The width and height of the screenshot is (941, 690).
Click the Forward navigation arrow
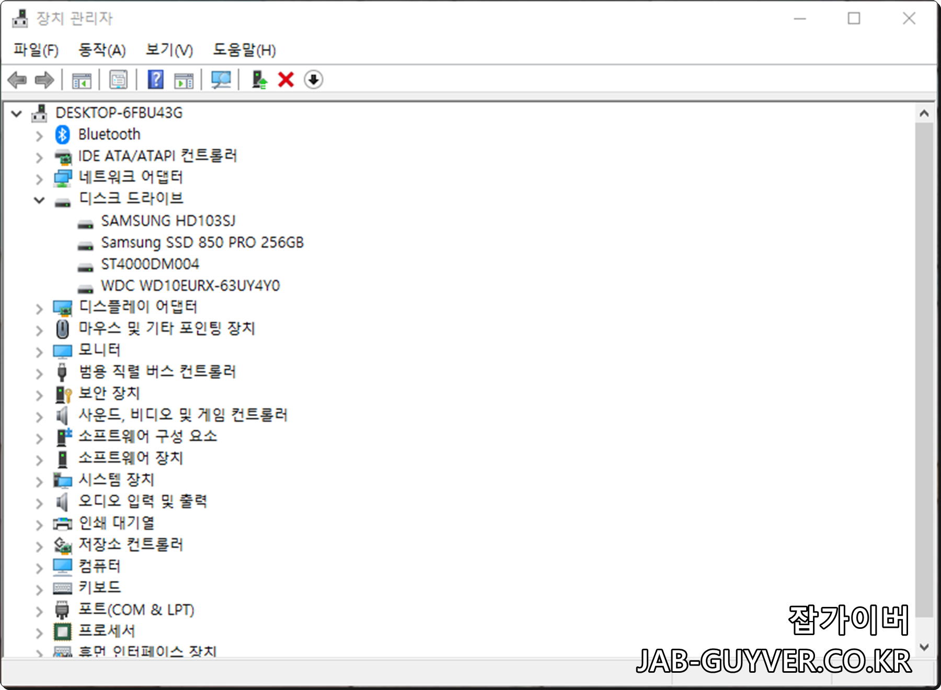click(44, 79)
